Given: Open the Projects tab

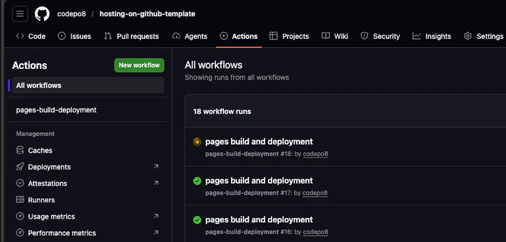Looking at the screenshot, I should (x=289, y=36).
